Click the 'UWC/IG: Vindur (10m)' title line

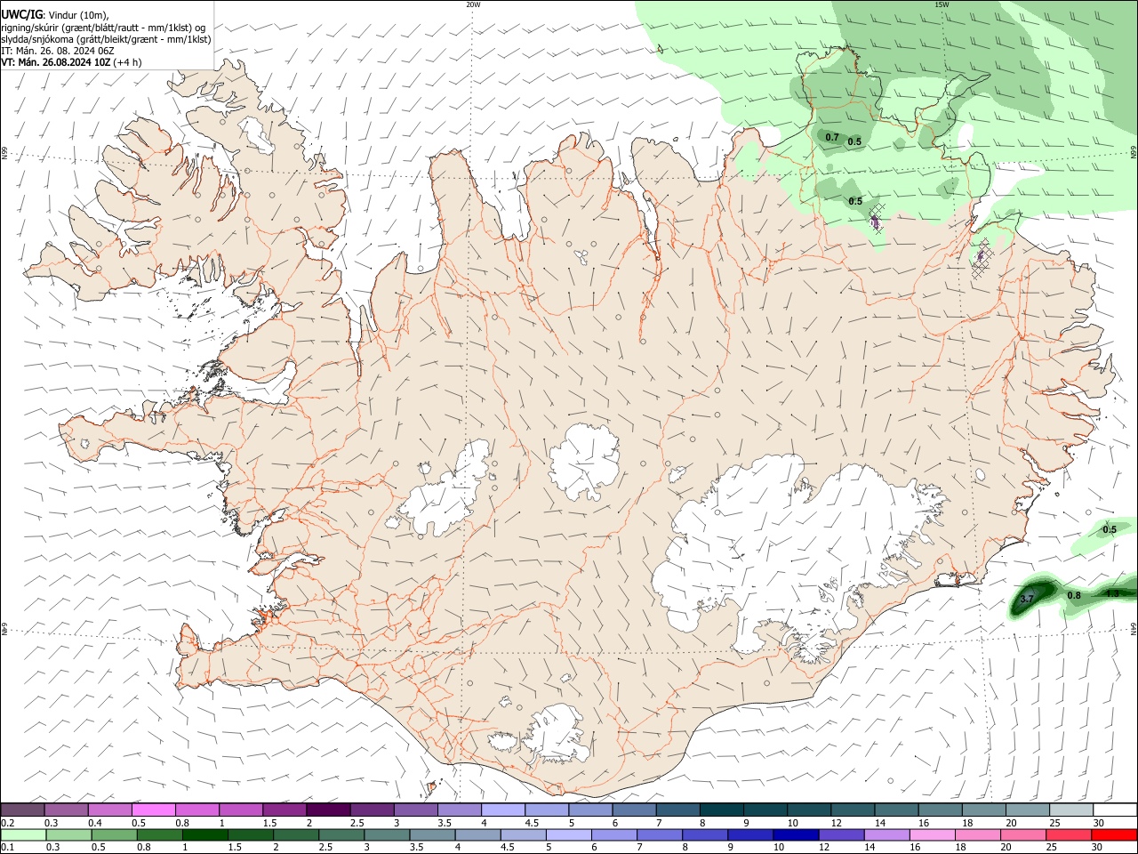[55, 15]
